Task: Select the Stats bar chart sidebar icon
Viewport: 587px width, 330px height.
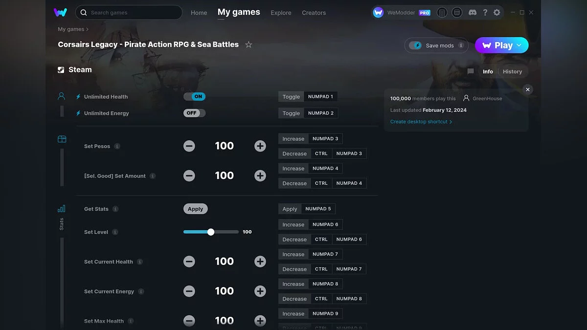Action: [x=62, y=209]
